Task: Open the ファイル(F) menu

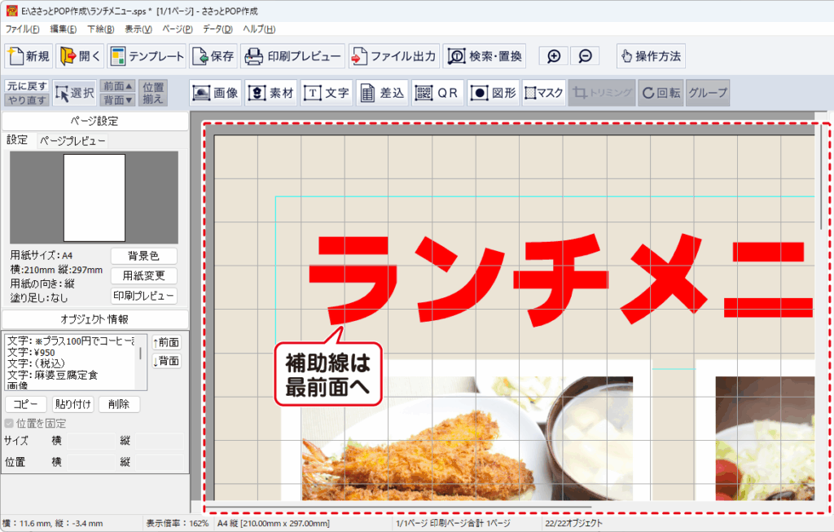Action: tap(22, 29)
